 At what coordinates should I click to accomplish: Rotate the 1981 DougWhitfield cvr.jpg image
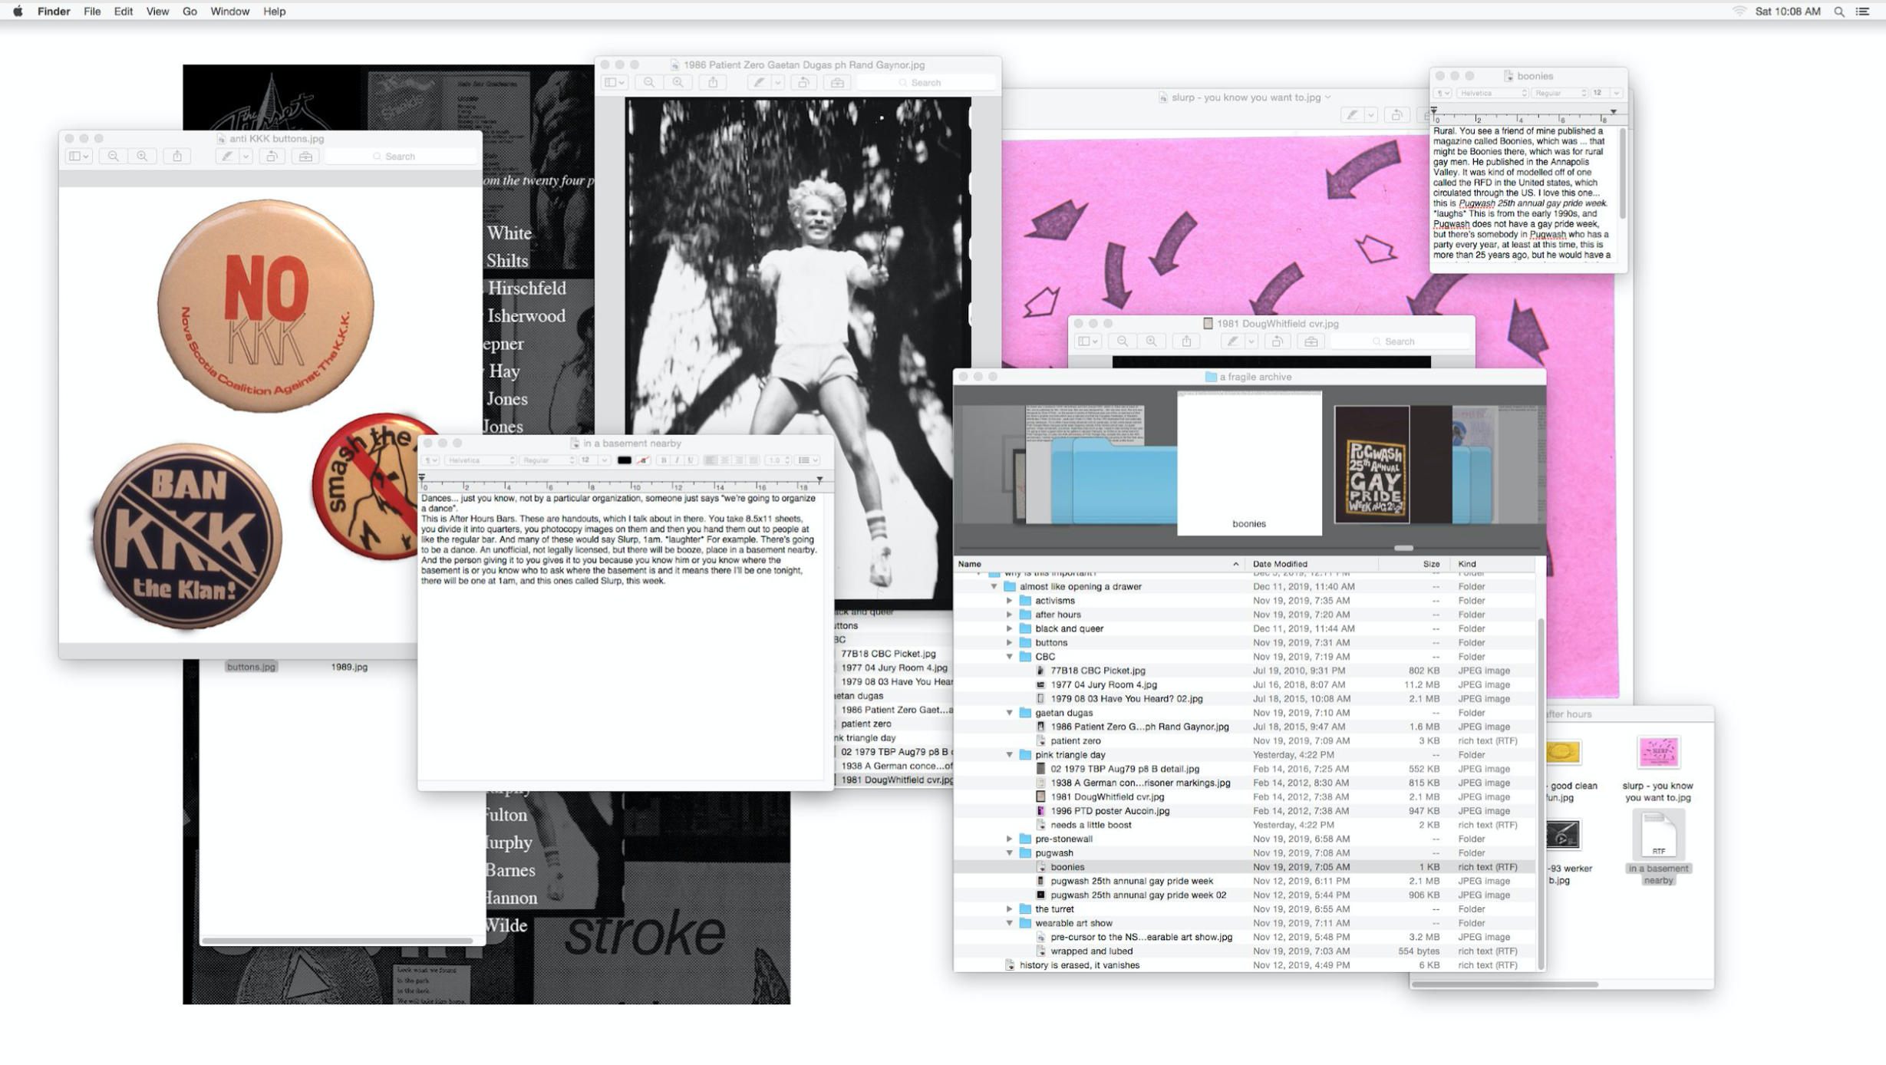coord(1277,341)
